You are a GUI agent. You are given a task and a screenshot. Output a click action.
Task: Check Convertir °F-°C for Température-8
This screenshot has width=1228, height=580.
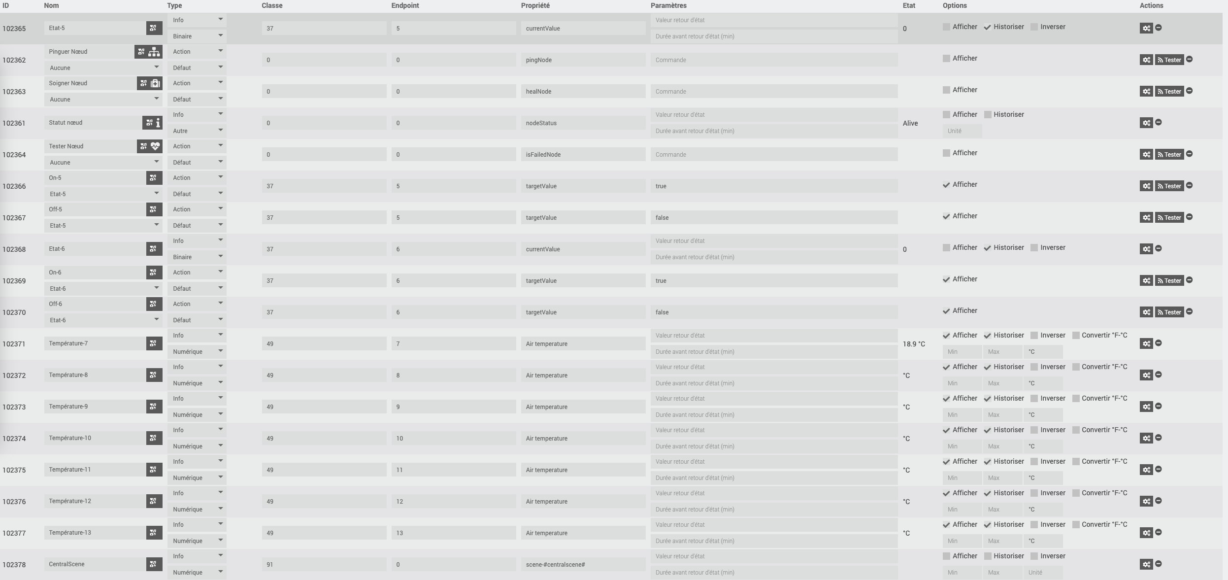click(x=1076, y=367)
